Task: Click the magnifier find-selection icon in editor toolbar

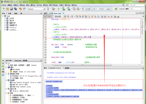Action: (77, 17)
